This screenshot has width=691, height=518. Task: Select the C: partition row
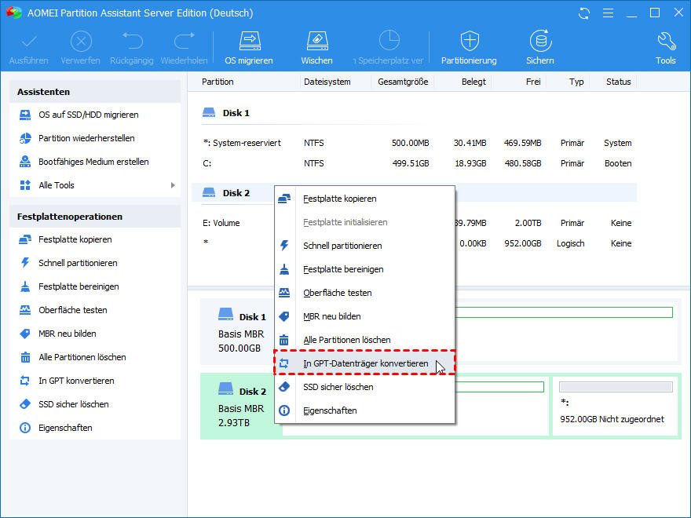(415, 163)
